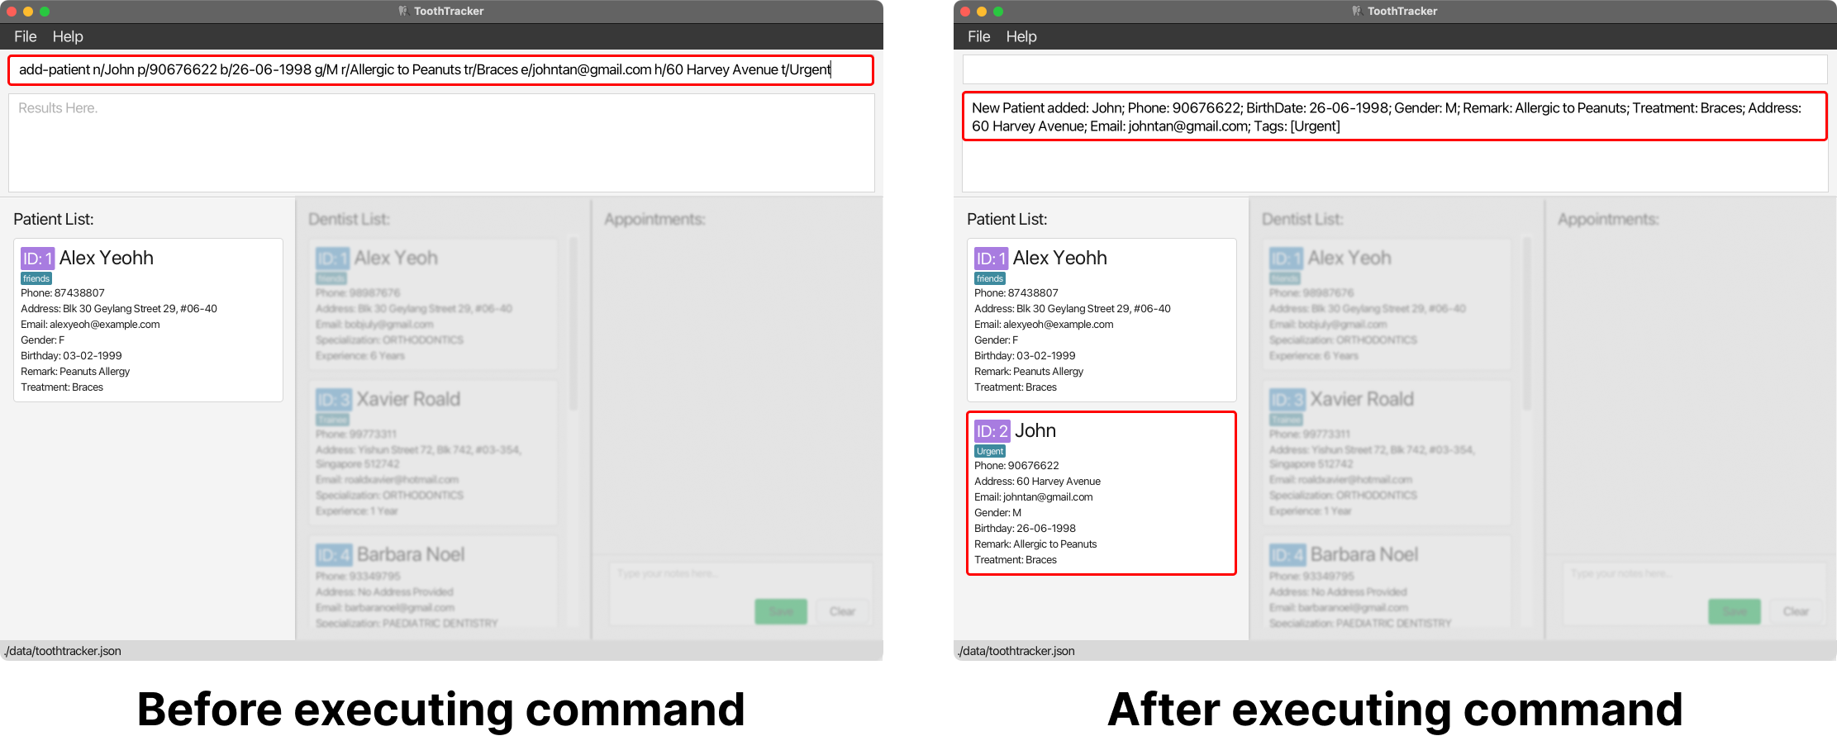Click the command box containing add-patient command
This screenshot has height=736, width=1837.
click(441, 69)
